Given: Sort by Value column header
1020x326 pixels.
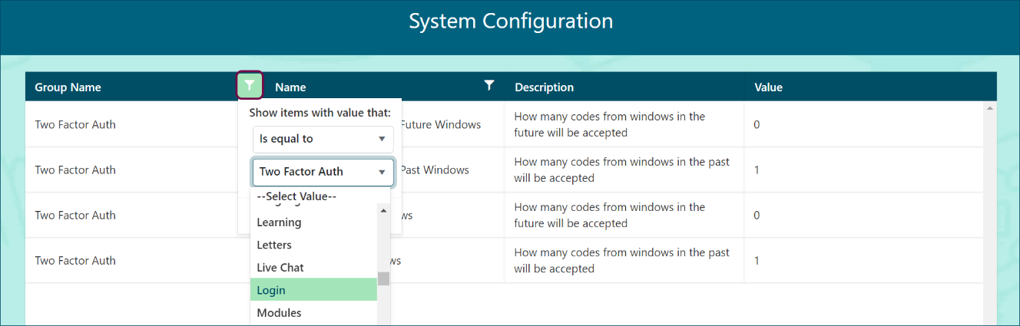Looking at the screenshot, I should pos(768,87).
